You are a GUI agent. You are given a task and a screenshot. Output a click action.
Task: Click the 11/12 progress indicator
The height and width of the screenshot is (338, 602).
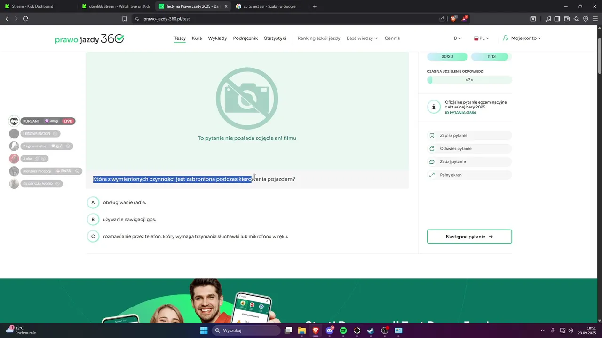[x=491, y=56]
